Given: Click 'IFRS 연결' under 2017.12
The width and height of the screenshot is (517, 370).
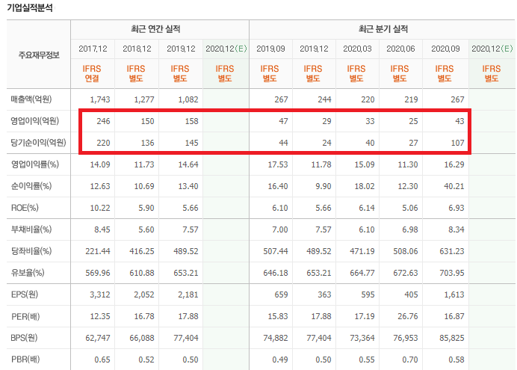Looking at the screenshot, I should (92, 73).
